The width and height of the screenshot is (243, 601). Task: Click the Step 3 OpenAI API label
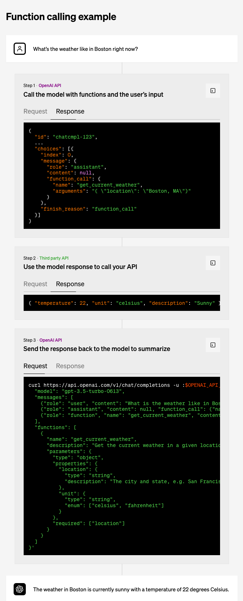pyautogui.click(x=51, y=340)
